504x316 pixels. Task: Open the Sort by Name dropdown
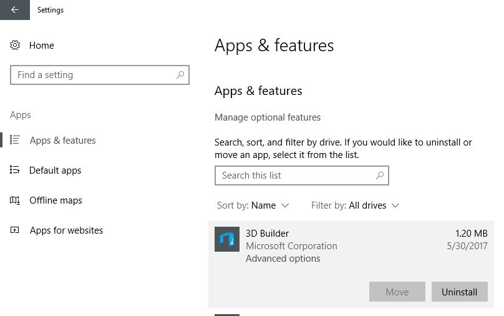[253, 205]
